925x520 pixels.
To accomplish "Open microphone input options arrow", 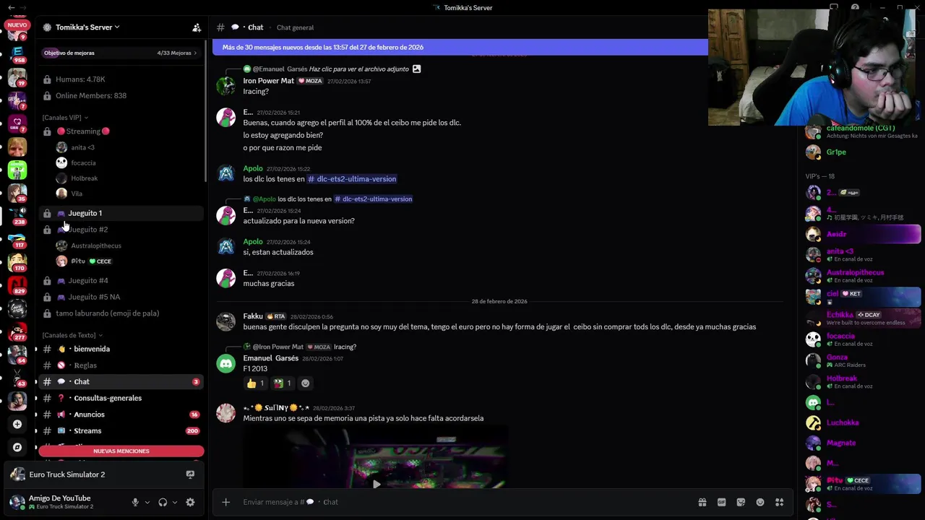I will coord(147,502).
